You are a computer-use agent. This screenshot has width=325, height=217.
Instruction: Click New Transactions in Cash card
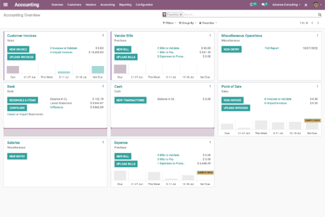click(130, 100)
